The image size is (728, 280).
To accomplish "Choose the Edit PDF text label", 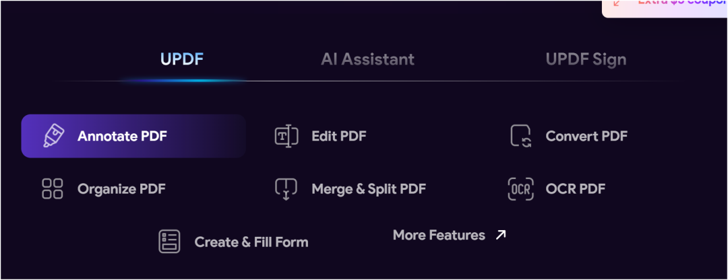I will tap(339, 136).
